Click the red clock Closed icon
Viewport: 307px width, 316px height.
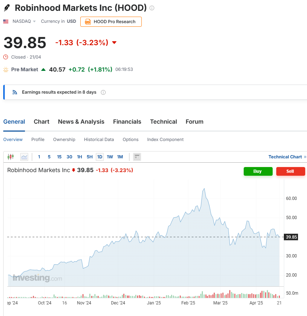pos(6,57)
